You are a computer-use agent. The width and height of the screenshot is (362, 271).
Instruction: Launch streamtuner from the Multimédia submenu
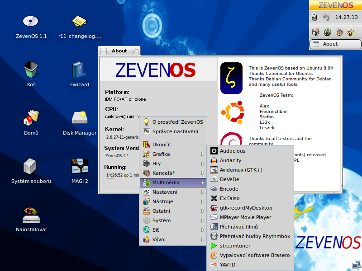(250, 246)
